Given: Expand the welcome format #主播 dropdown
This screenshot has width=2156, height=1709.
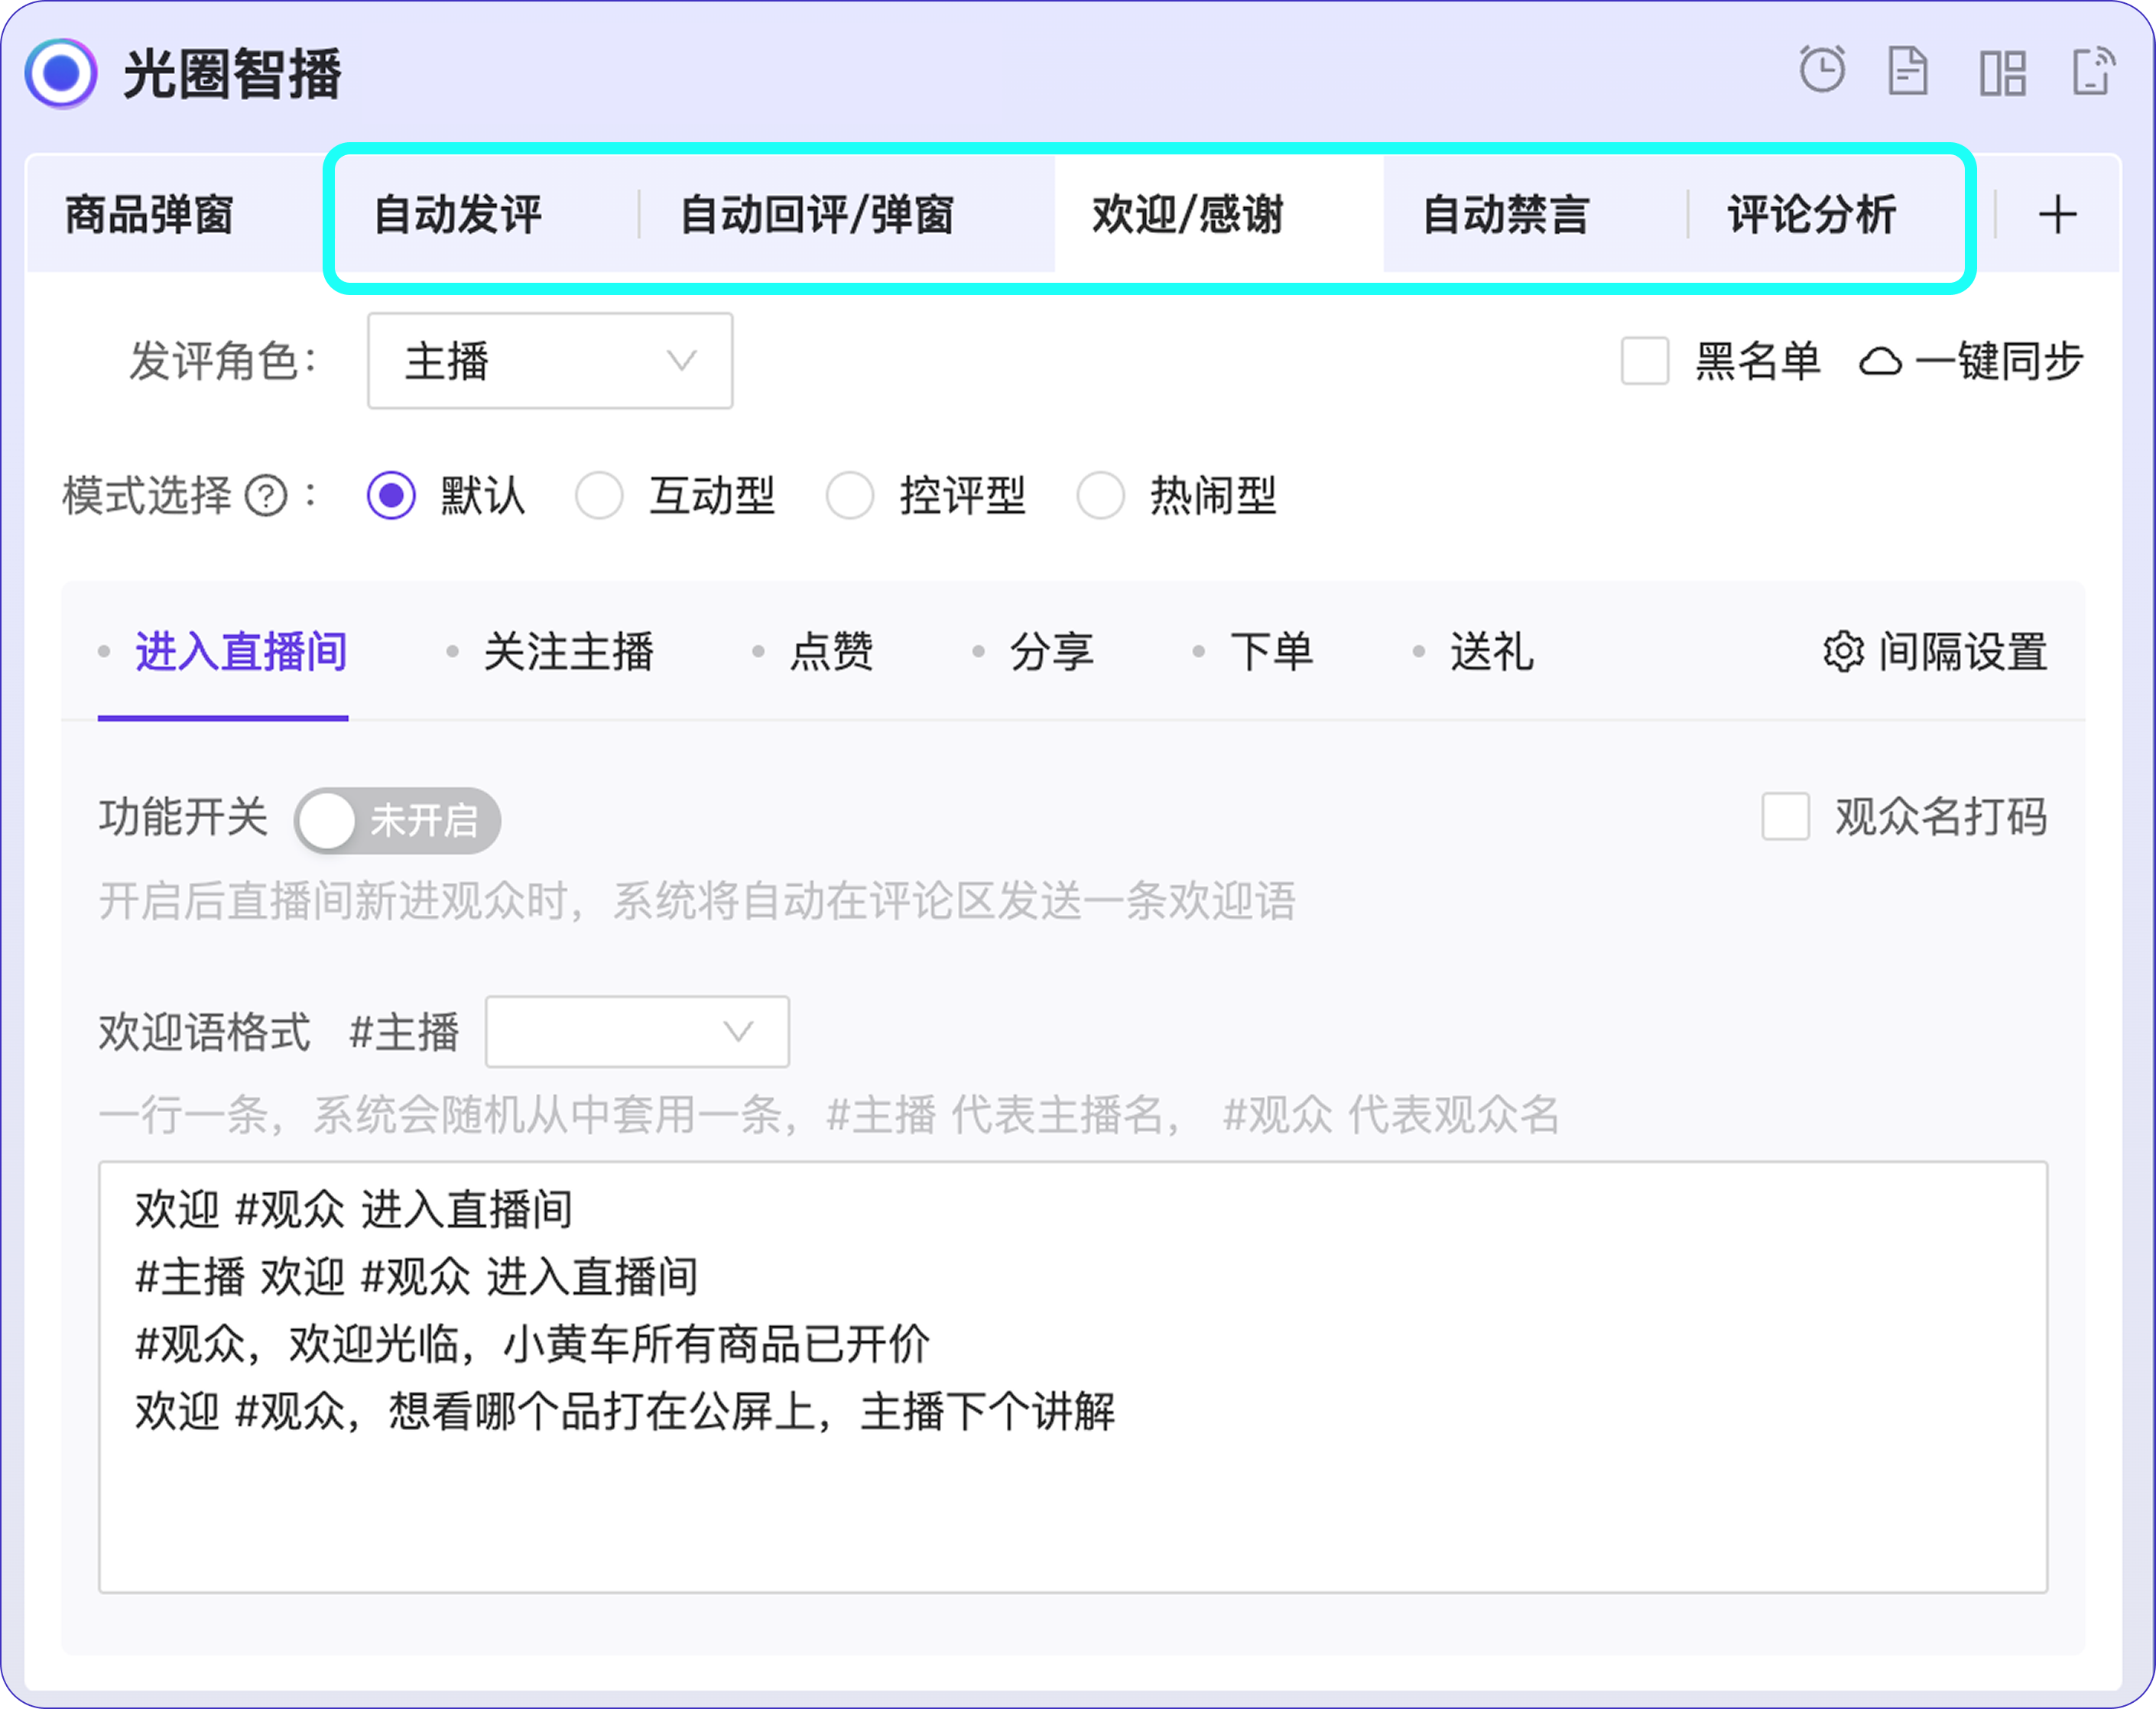Looking at the screenshot, I should click(636, 1031).
